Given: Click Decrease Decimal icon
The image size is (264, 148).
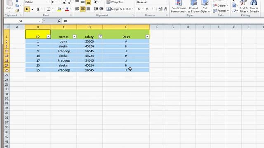Looking at the screenshot, I should 166,9.
